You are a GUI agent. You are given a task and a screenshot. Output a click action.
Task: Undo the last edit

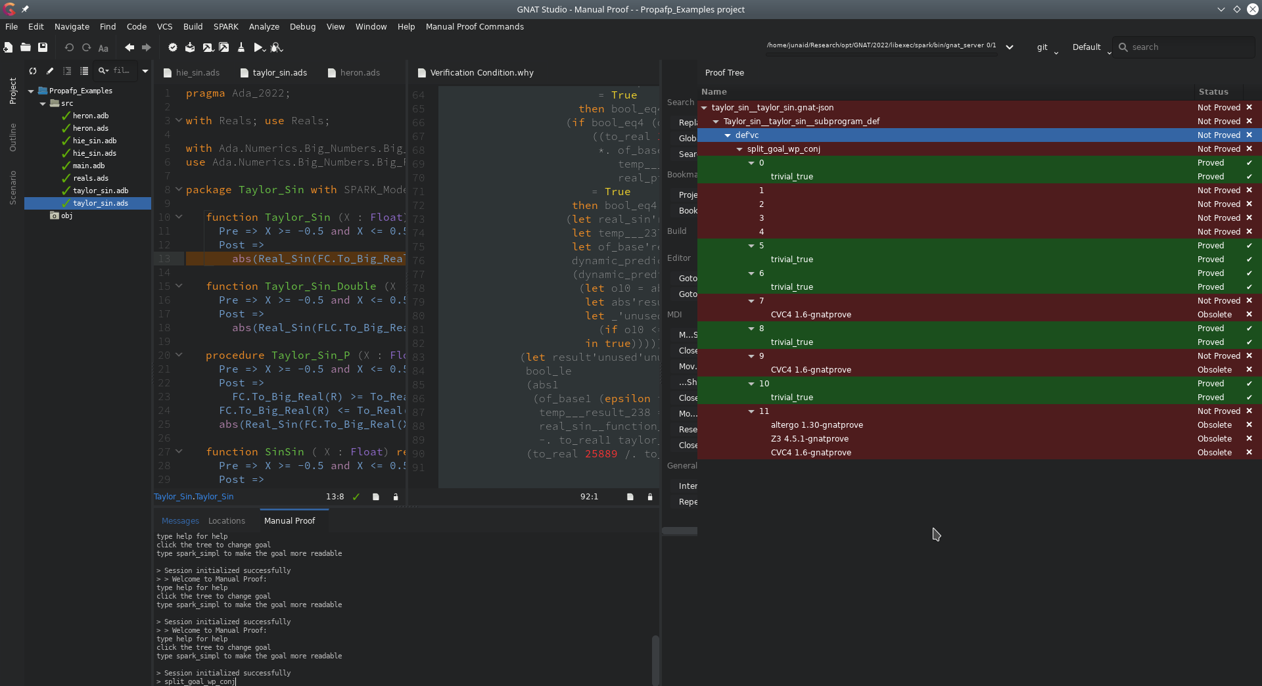tap(69, 47)
